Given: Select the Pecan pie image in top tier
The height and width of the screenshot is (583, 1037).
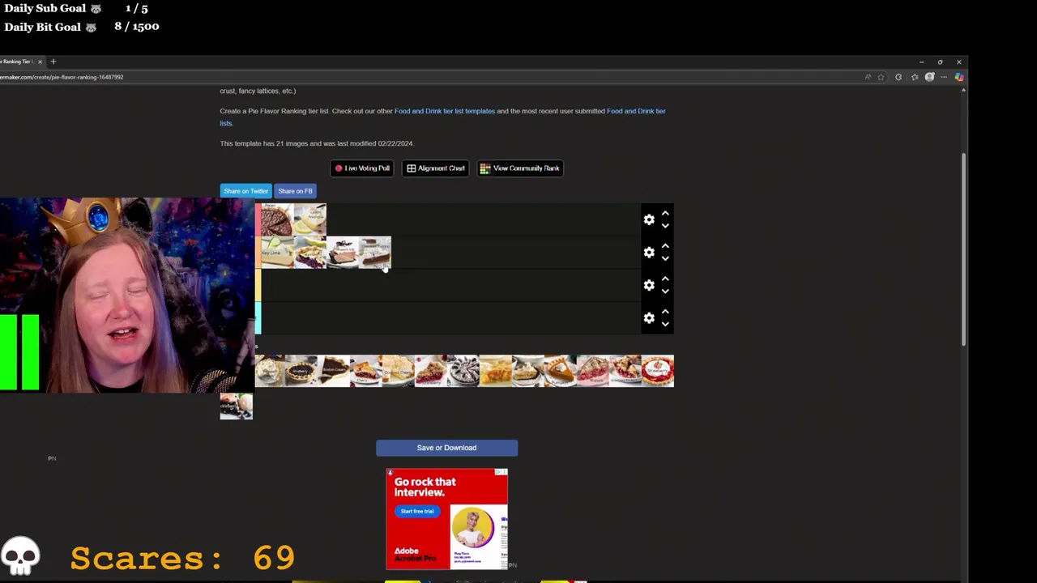Looking at the screenshot, I should tap(277, 219).
